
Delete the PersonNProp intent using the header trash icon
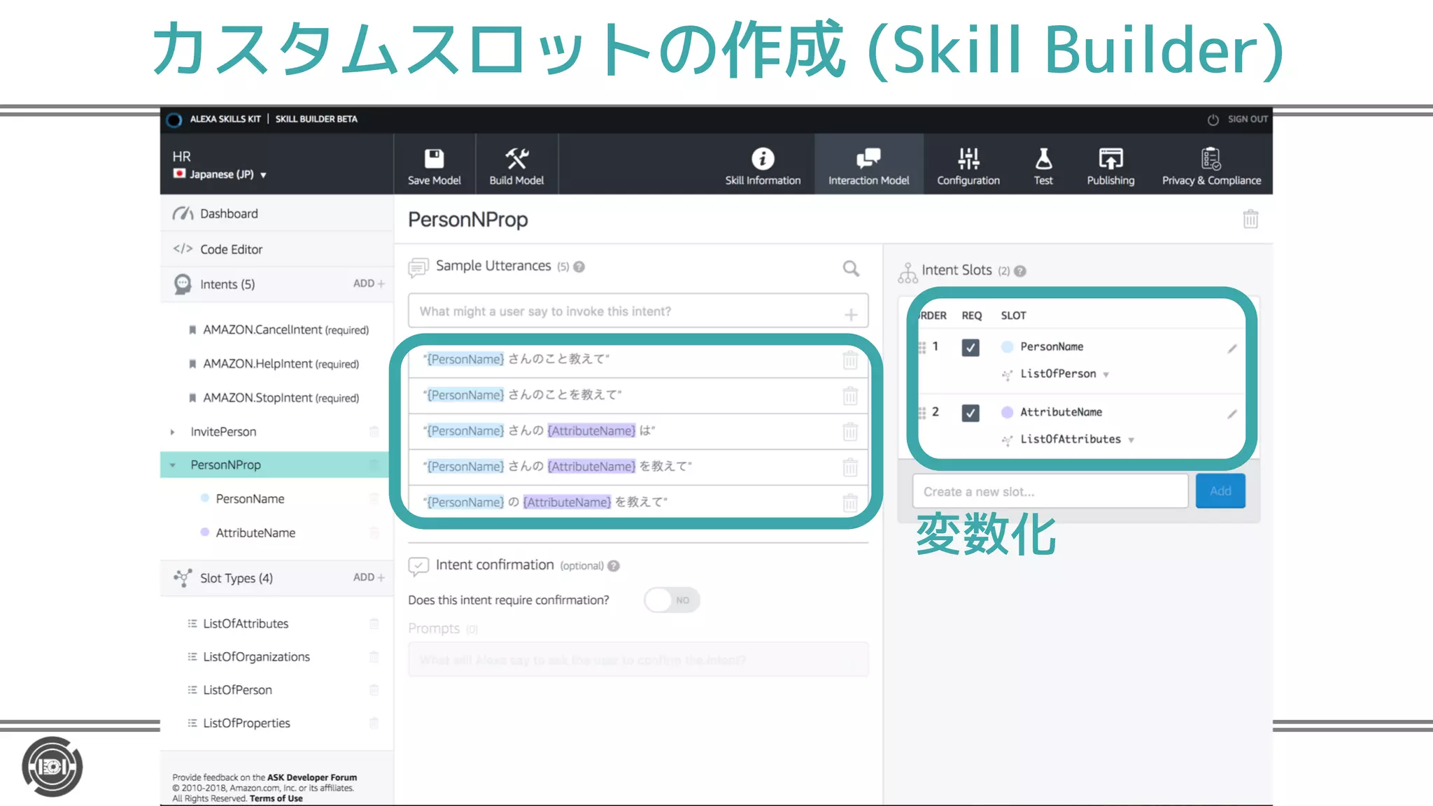[1250, 219]
